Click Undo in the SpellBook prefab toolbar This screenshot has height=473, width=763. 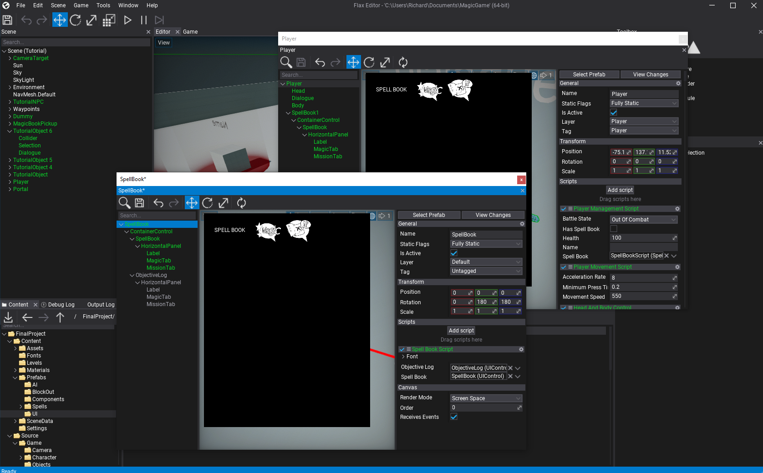click(158, 203)
